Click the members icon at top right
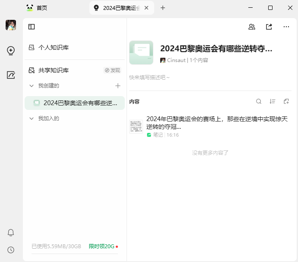Screen dimensions: 298x262 coord(252,27)
